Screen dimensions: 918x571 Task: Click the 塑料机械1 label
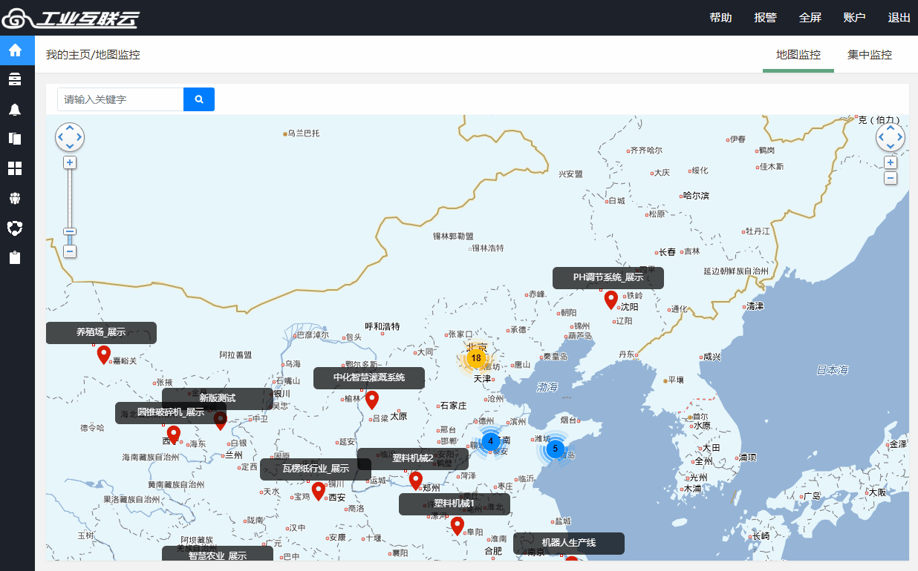(455, 504)
